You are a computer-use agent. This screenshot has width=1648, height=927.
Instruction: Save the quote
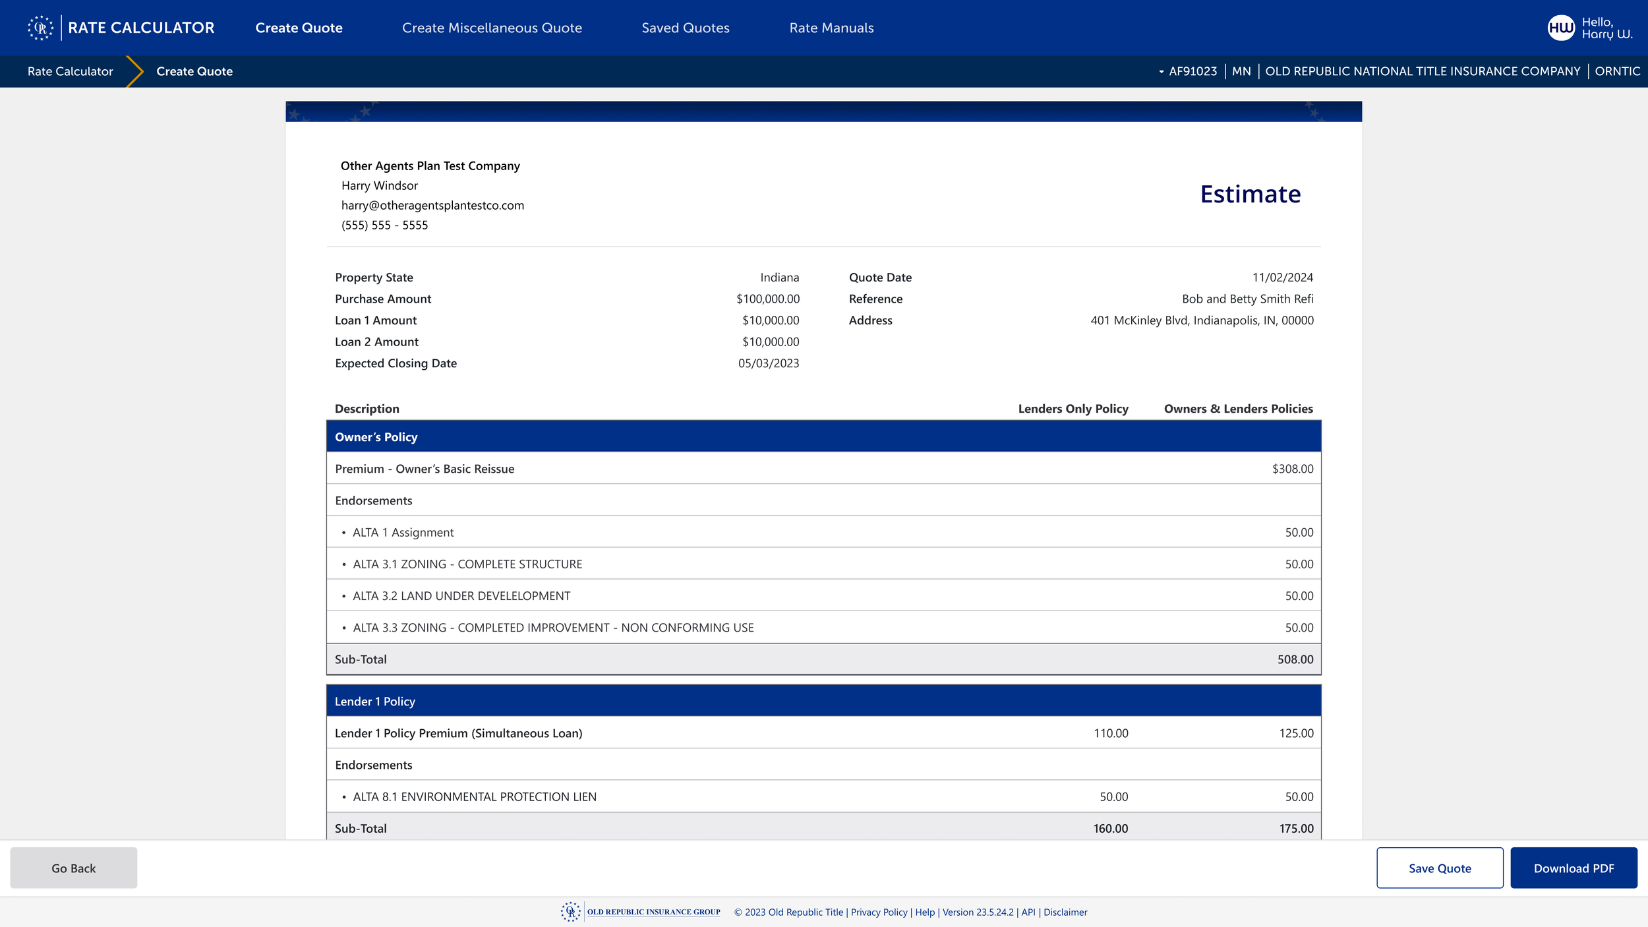click(1439, 868)
